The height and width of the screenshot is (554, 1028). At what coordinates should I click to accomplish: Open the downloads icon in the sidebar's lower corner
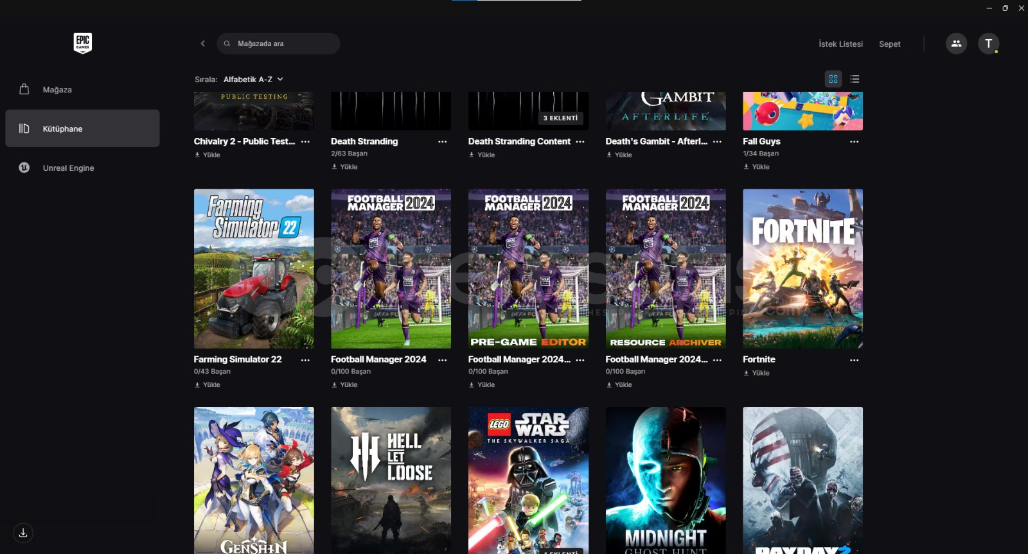pyautogui.click(x=23, y=533)
